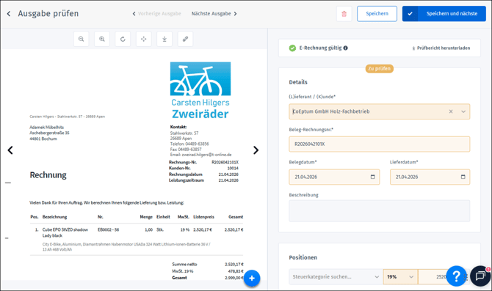Go to Nächste Ausgabe

pyautogui.click(x=214, y=14)
